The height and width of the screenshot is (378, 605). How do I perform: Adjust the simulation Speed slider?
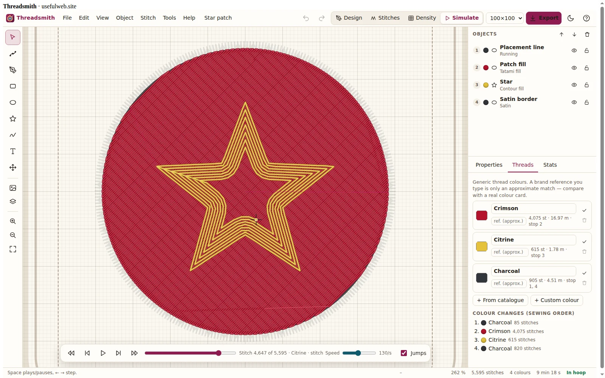pyautogui.click(x=359, y=353)
